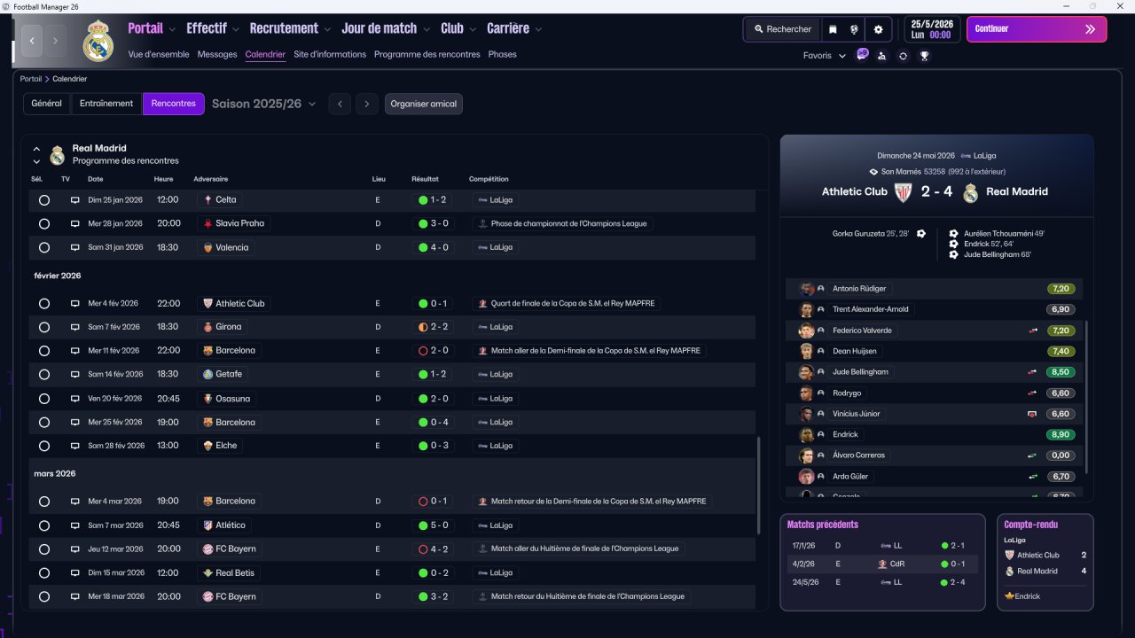
Task: Click the goal ball icon next to Gorka Guruzeta
Action: click(x=921, y=234)
